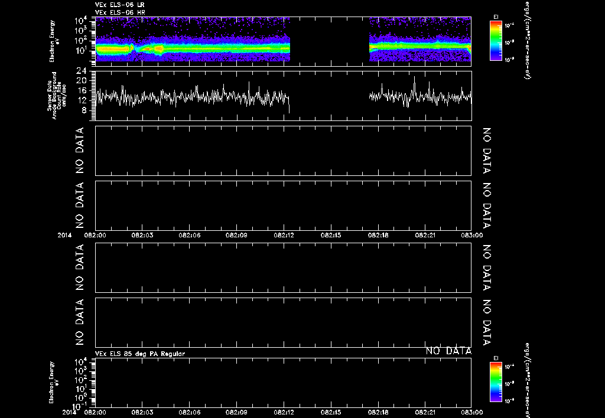Select "082:15" on the bottom time axis
The height and width of the screenshot is (418, 605).
331,412
